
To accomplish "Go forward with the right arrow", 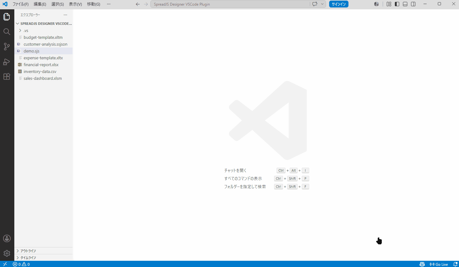I will (146, 4).
